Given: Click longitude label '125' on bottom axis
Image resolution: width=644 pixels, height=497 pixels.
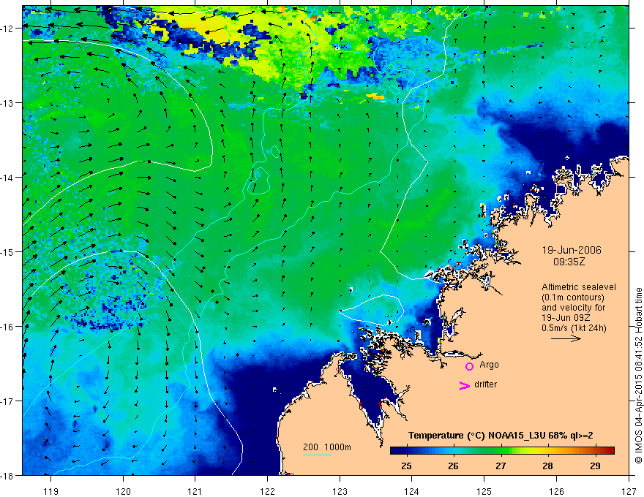Looking at the screenshot, I should pos(484,491).
